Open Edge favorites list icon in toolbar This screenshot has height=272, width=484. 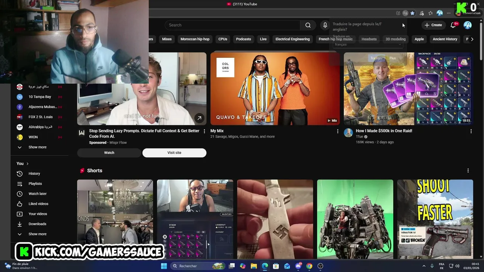(x=430, y=13)
